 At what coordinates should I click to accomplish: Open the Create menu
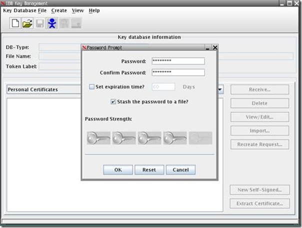coord(59,10)
